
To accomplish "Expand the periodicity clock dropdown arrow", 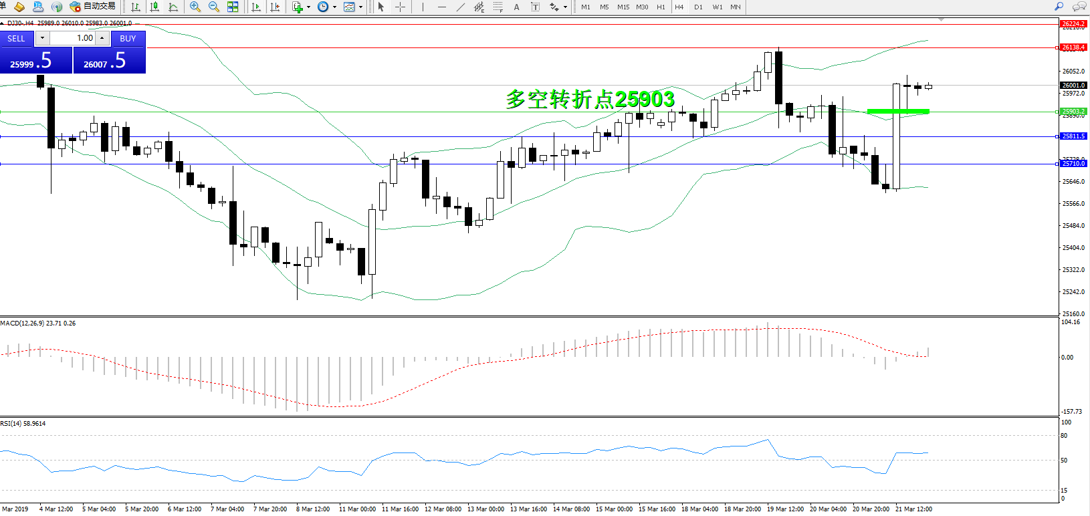I will (x=334, y=7).
